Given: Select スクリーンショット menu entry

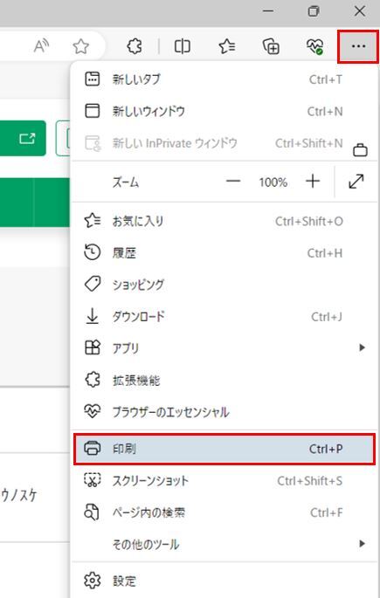Looking at the screenshot, I should tap(225, 481).
